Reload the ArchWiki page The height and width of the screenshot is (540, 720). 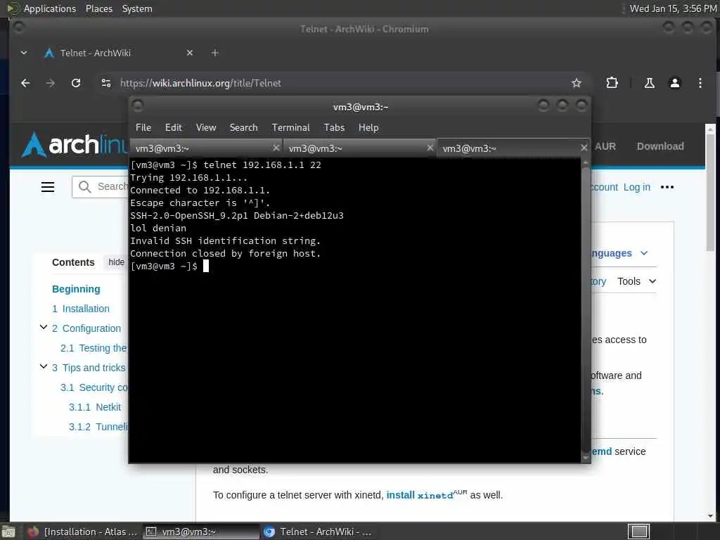coord(76,83)
